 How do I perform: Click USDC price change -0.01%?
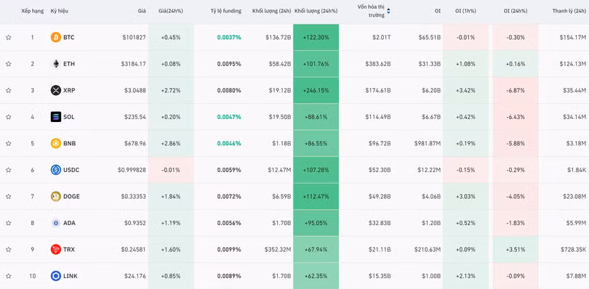click(x=171, y=170)
